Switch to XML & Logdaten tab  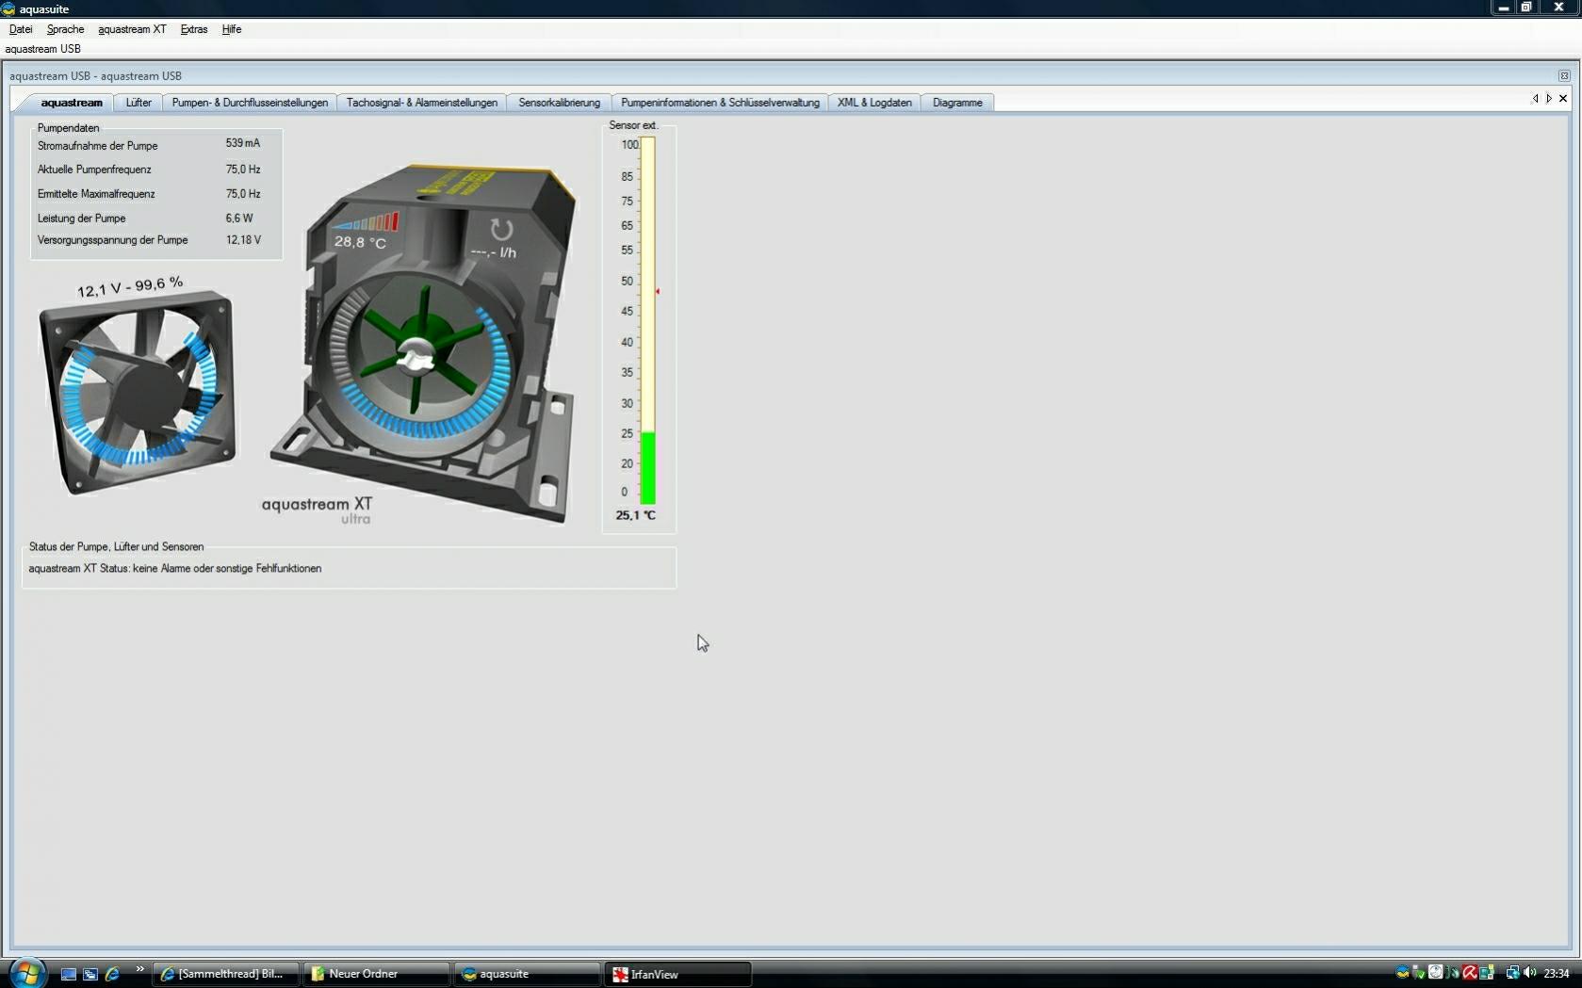[x=874, y=103]
